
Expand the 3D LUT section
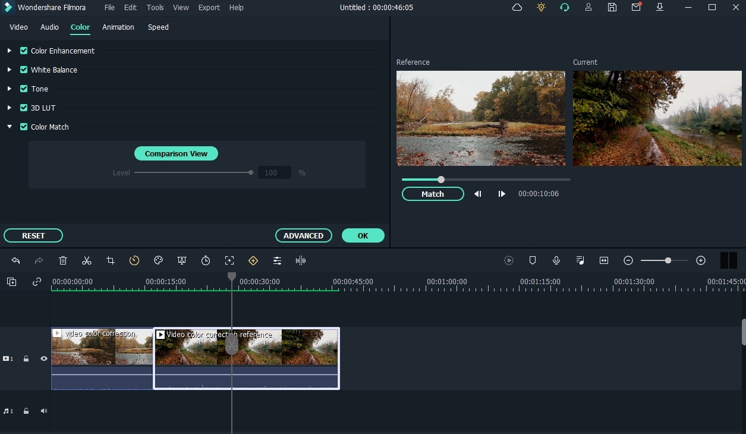[10, 108]
